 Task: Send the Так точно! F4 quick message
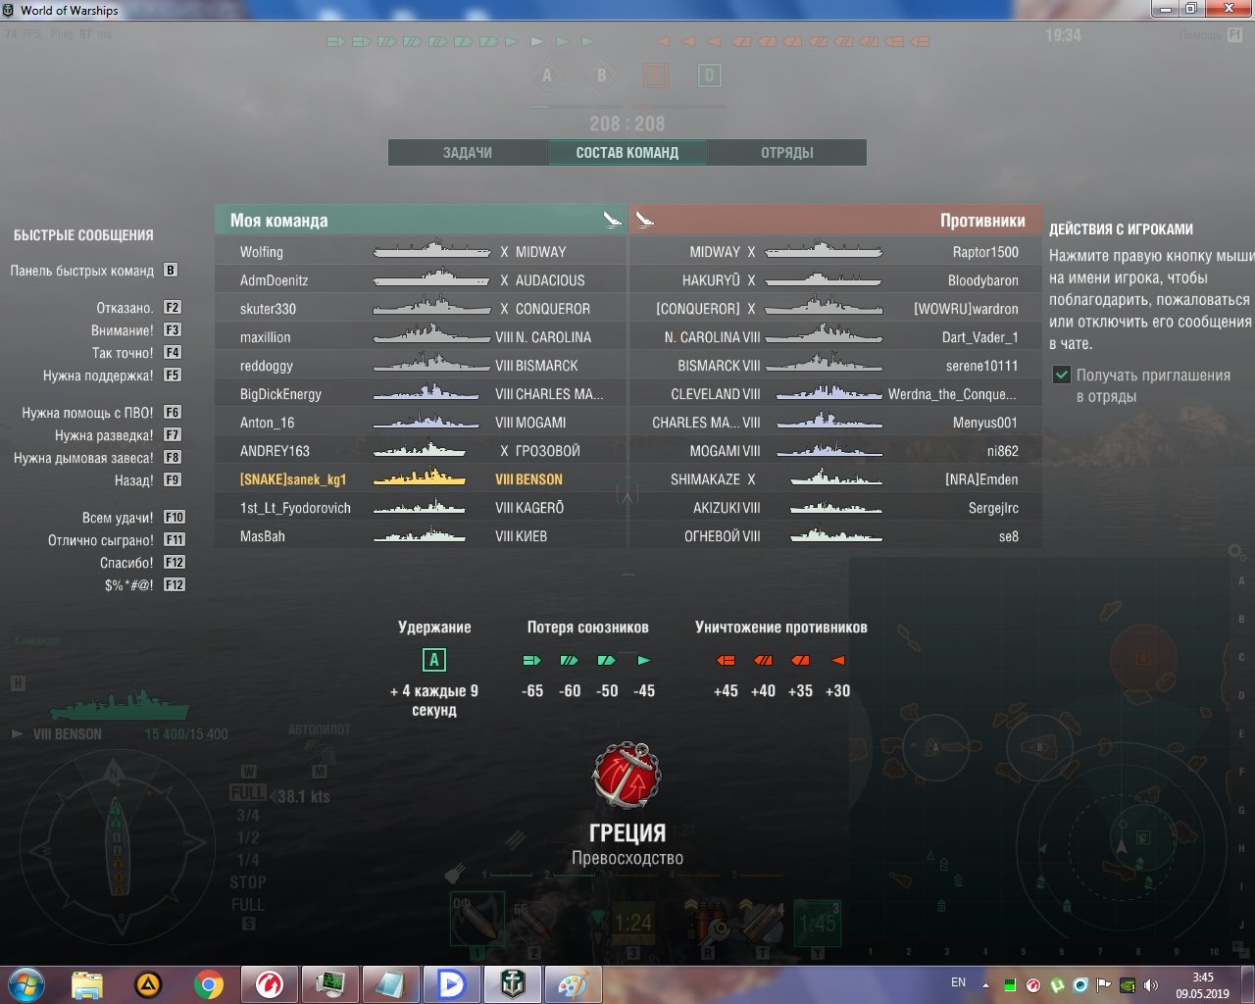click(136, 353)
